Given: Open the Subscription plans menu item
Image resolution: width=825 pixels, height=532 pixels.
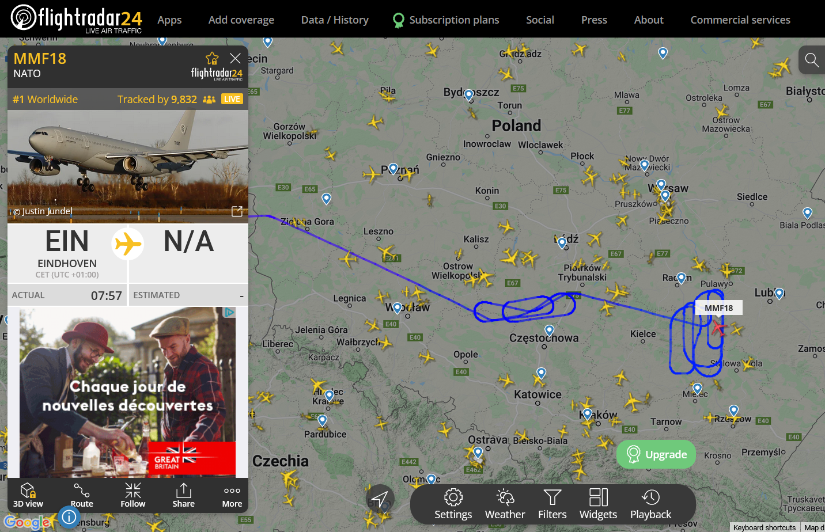Looking at the screenshot, I should (x=446, y=20).
